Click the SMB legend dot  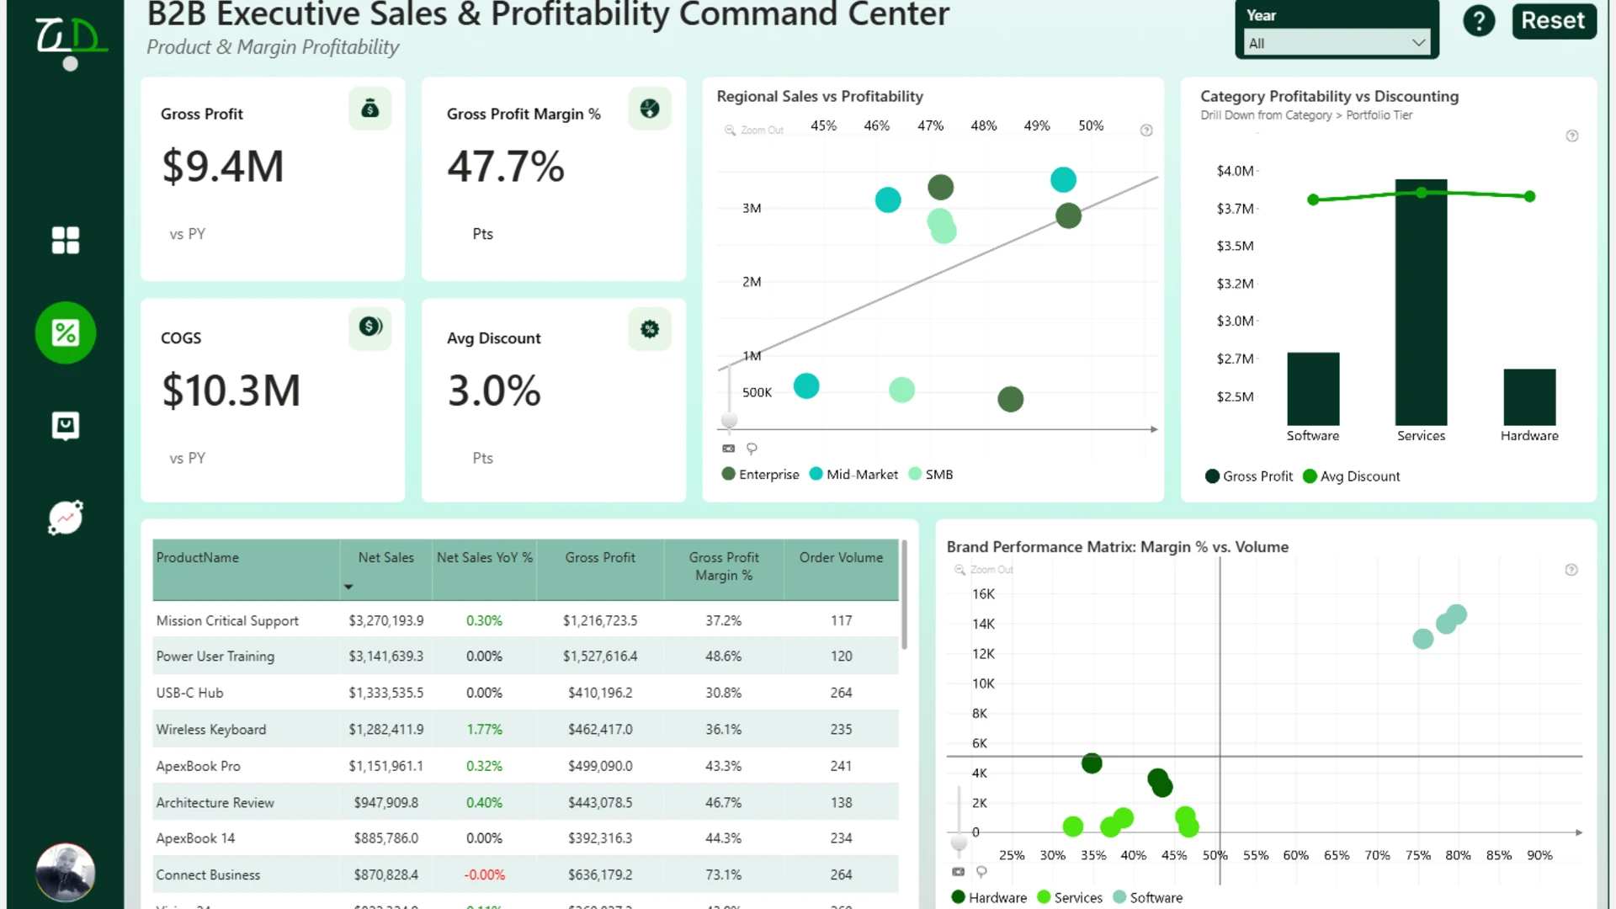click(915, 474)
